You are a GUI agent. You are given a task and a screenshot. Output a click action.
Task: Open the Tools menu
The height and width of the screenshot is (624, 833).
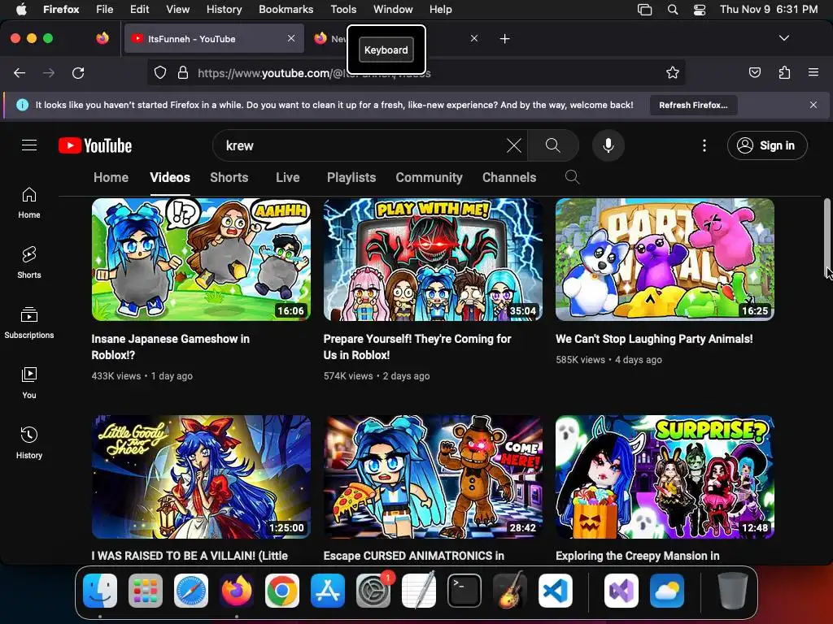(343, 9)
